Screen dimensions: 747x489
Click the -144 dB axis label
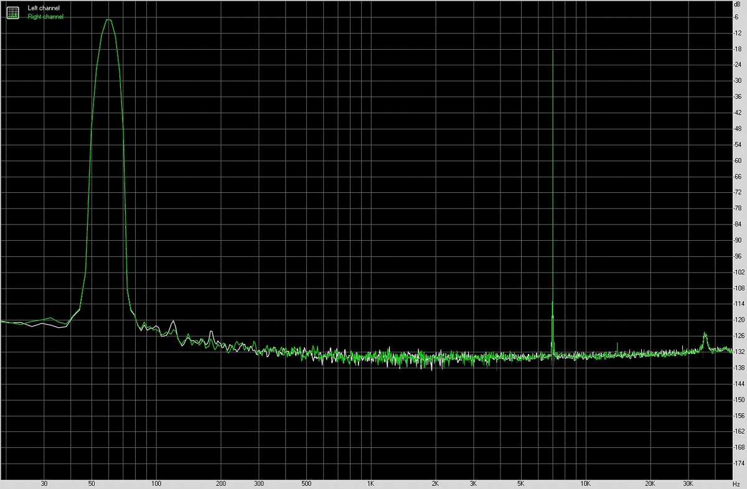739,384
